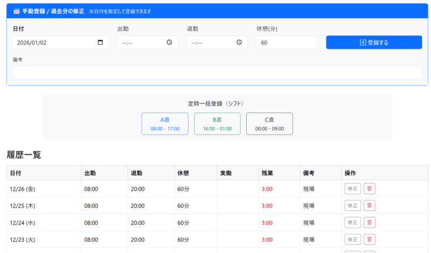This screenshot has height=253, width=431.
Task: Edit the 12/25 (木) entry using 修正
Action: [353, 206]
